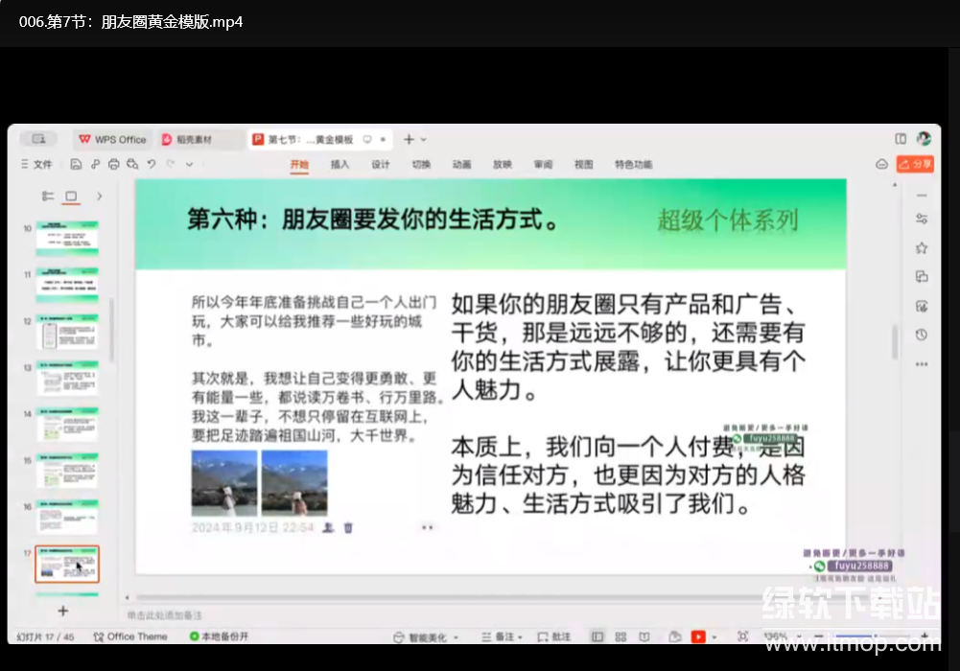Viewport: 960px width, 671px height.
Task: Click the Undo arrow icon
Action: pos(152,164)
